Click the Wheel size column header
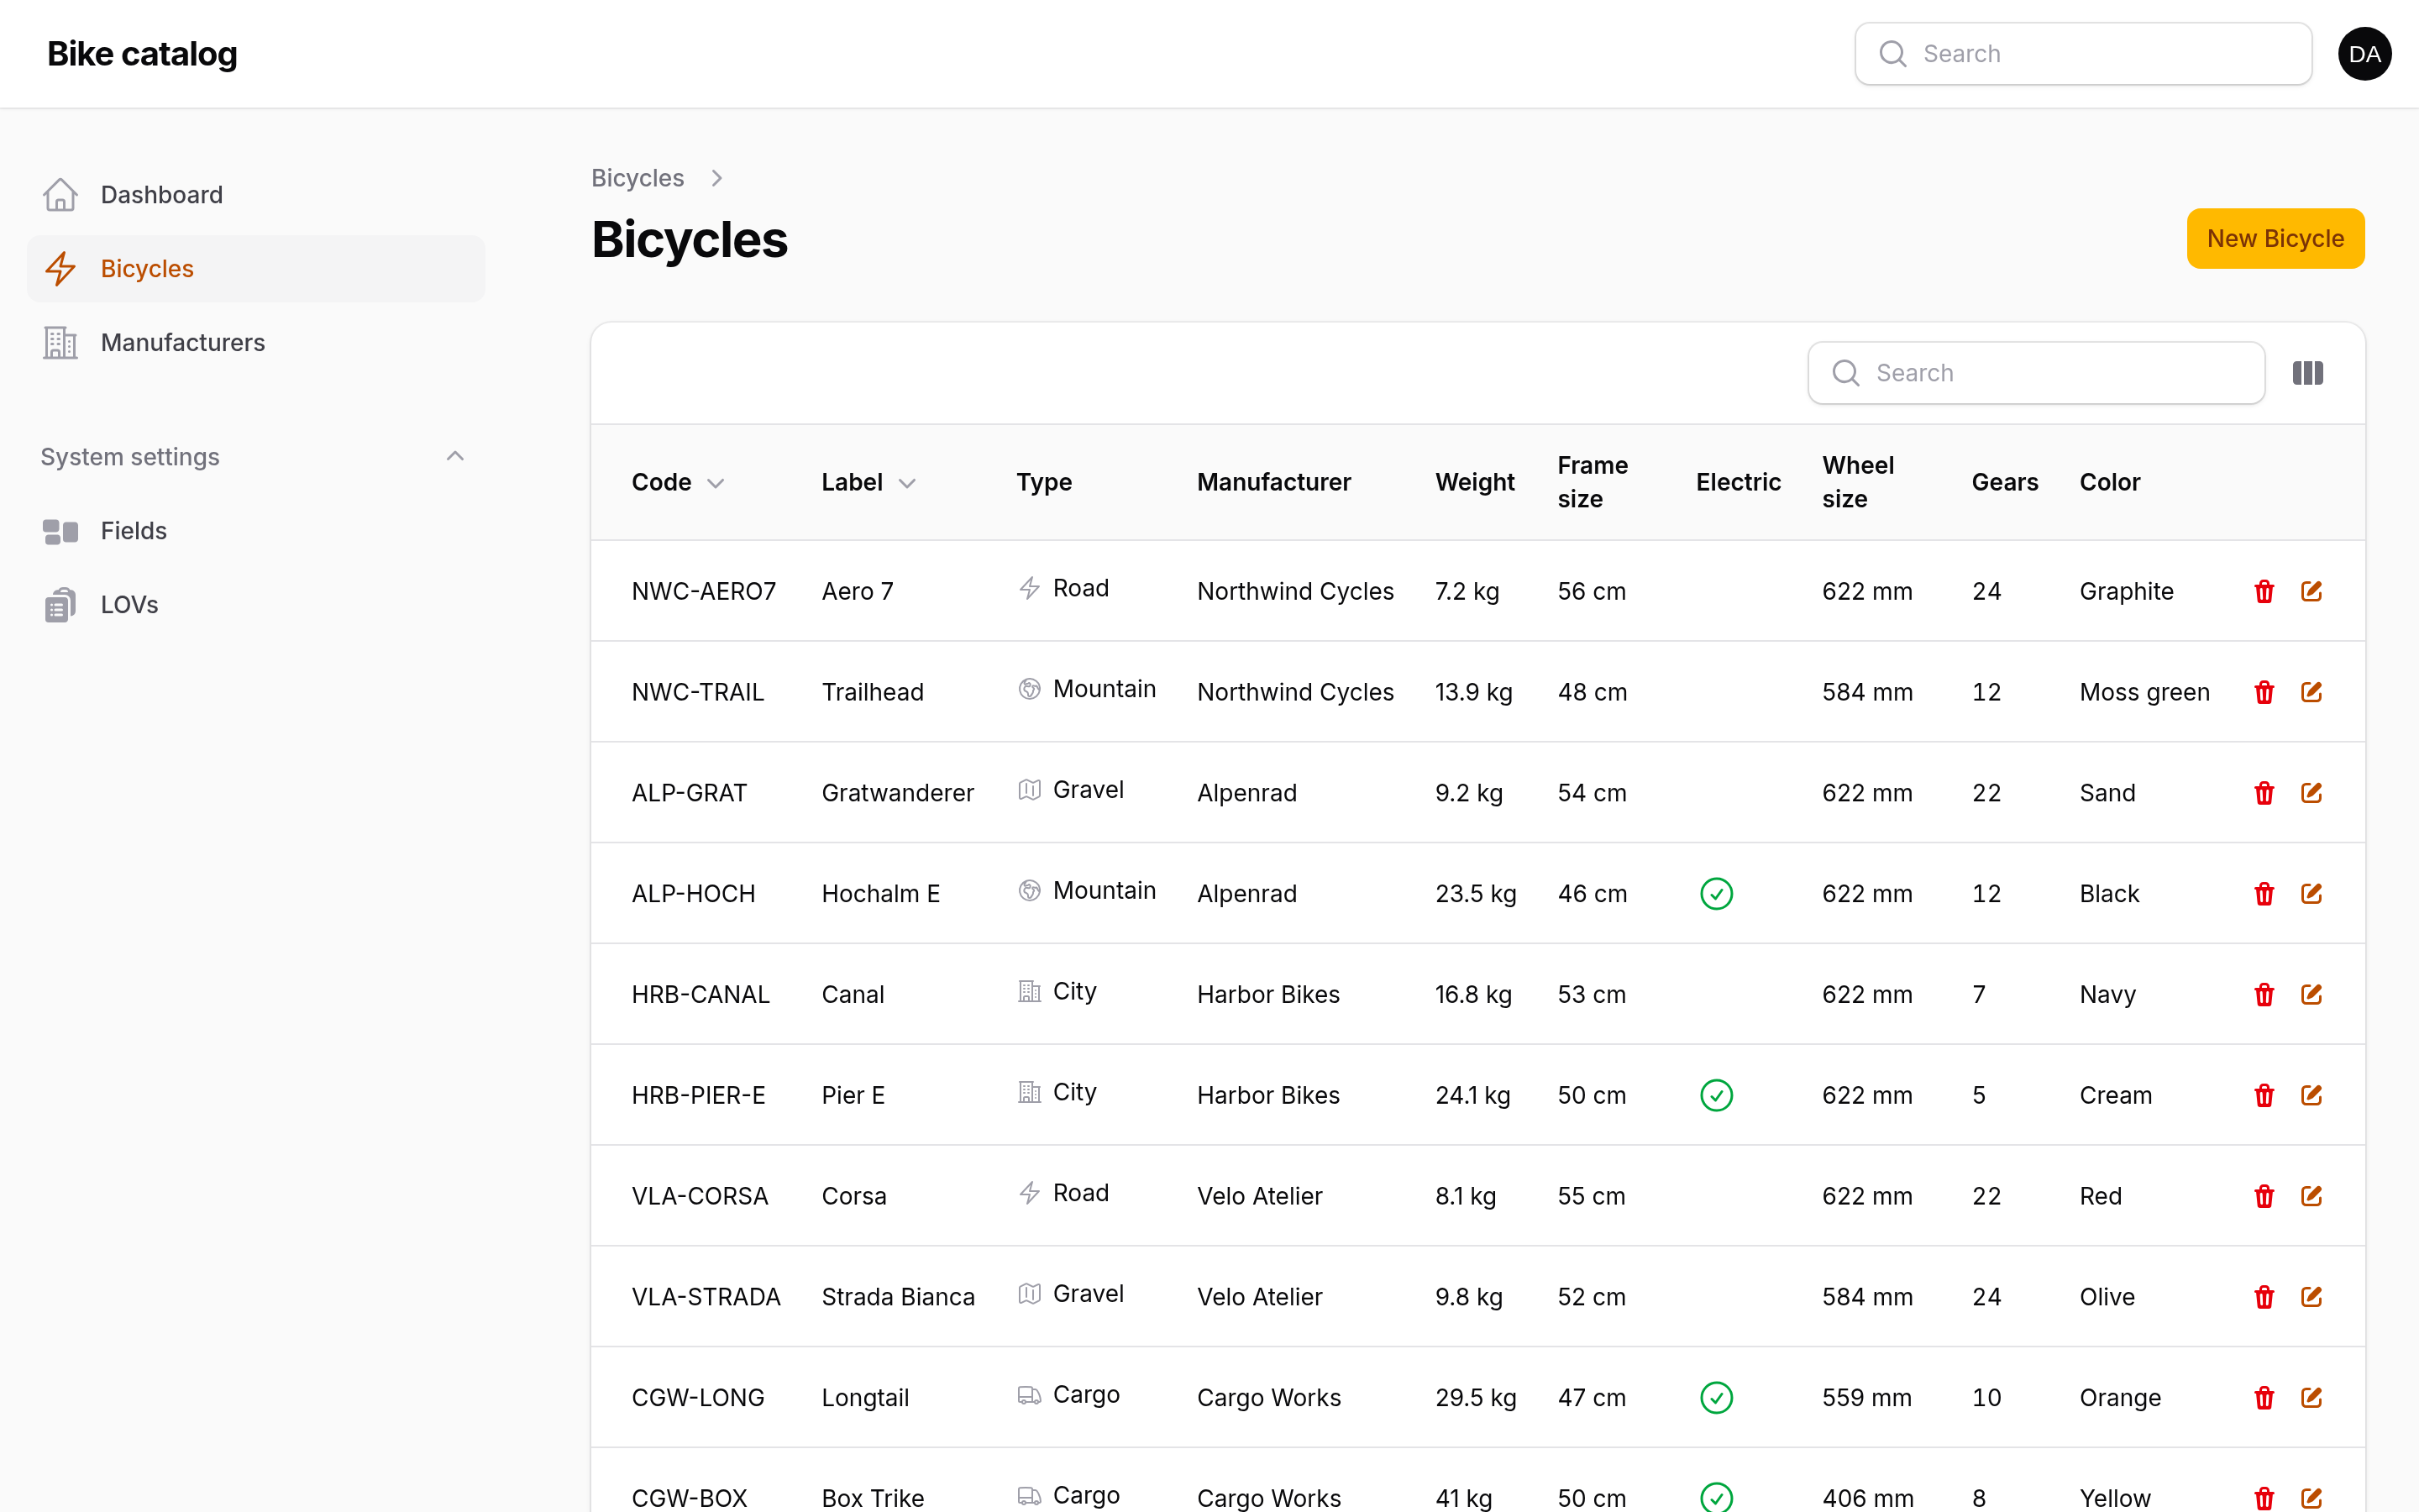The width and height of the screenshot is (2419, 1512). [1858, 483]
